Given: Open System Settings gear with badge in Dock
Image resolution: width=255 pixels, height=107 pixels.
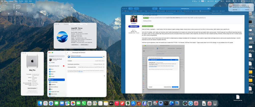Looking at the screenshot, I should point(155,103).
